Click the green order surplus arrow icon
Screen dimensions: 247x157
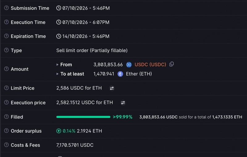[x=59, y=131]
